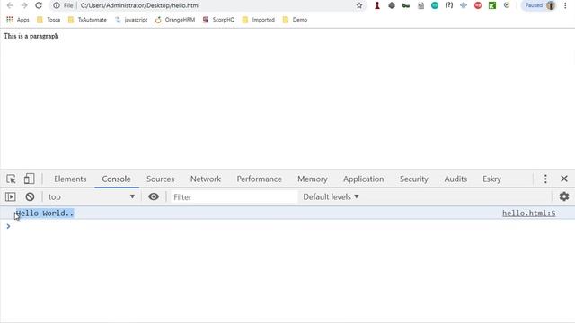Switch to the Eskry tab
This screenshot has height=323, width=575.
[x=491, y=179]
